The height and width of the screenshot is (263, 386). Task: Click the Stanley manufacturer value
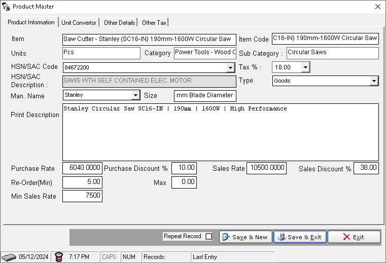pyautogui.click(x=74, y=95)
